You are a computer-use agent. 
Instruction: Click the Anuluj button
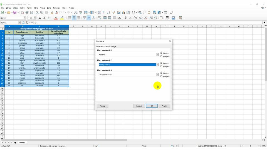click(164, 106)
